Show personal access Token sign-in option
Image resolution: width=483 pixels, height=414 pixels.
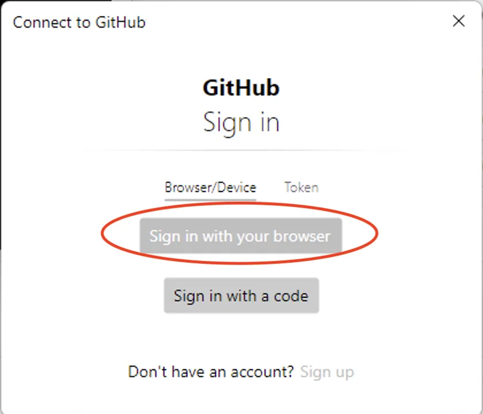(301, 187)
